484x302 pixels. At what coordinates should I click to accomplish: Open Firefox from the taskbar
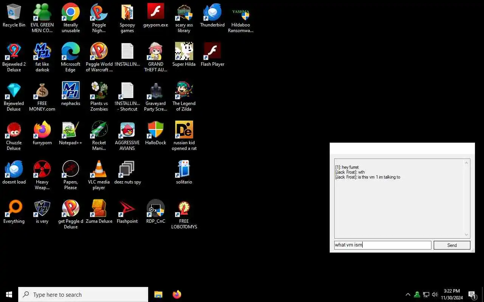pos(177,294)
